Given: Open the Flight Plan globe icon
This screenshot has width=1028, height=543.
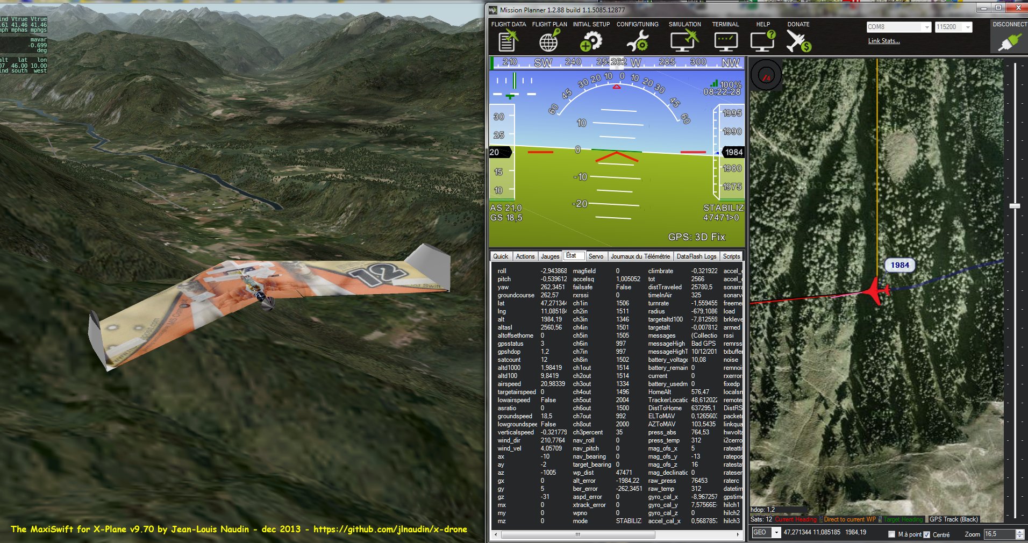Looking at the screenshot, I should [x=549, y=41].
